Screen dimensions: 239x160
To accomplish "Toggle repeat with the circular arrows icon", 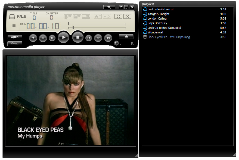I will pos(118,17).
